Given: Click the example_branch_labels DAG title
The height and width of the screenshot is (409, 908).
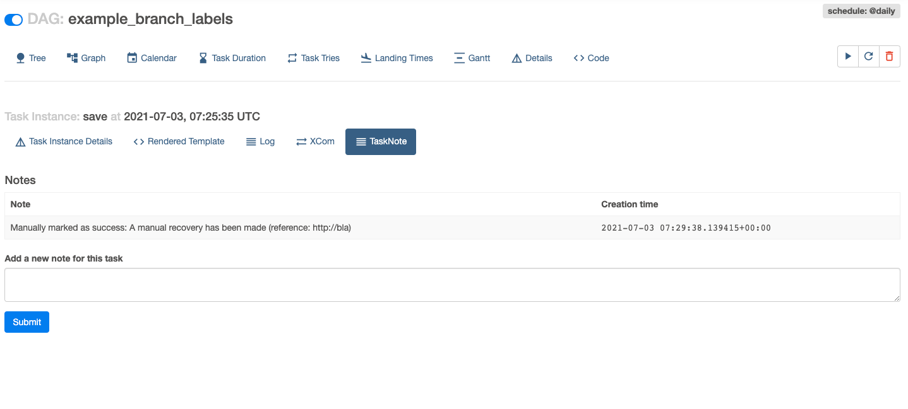Looking at the screenshot, I should click(150, 19).
